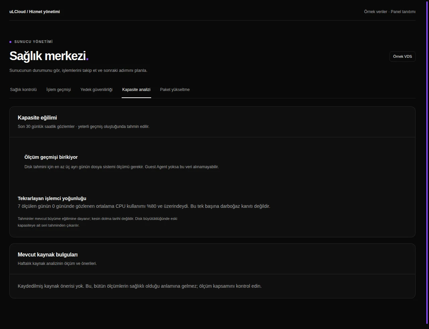Click the Sunucunun durumunu gör description
Image resolution: width=429 pixels, height=329 pixels.
[78, 70]
